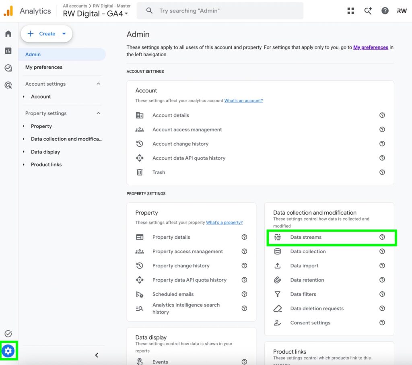Show help for Trash
The width and height of the screenshot is (412, 365).
tap(382, 172)
